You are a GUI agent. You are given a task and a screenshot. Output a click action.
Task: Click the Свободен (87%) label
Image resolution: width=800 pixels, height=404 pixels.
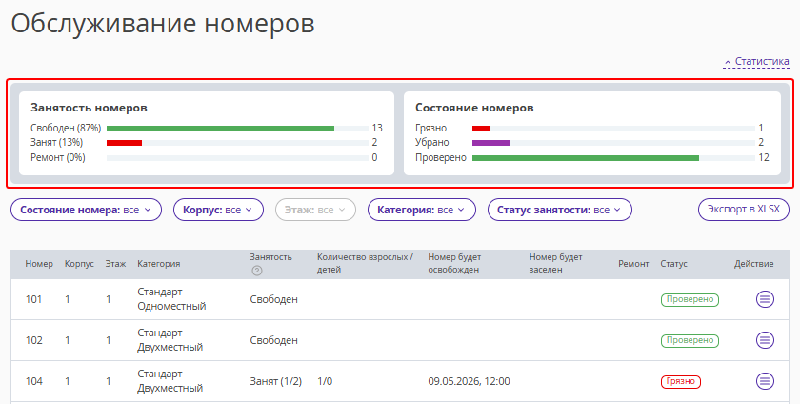click(66, 129)
